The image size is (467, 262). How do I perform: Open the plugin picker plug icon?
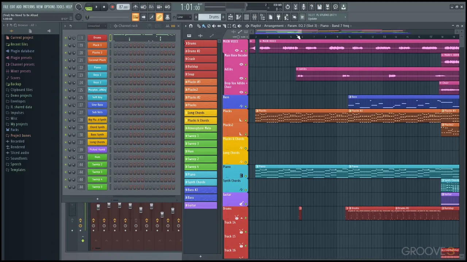pyautogui.click(x=278, y=17)
